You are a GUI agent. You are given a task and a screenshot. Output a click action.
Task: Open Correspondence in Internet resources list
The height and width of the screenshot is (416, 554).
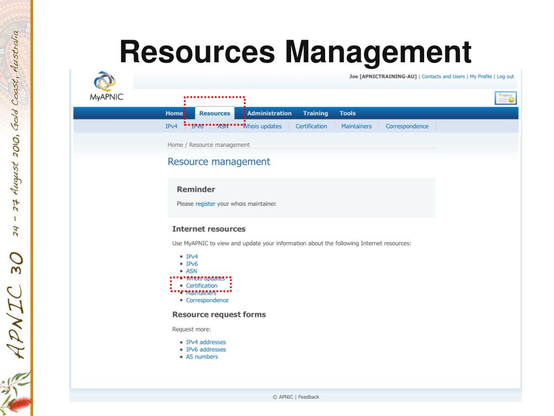click(207, 300)
